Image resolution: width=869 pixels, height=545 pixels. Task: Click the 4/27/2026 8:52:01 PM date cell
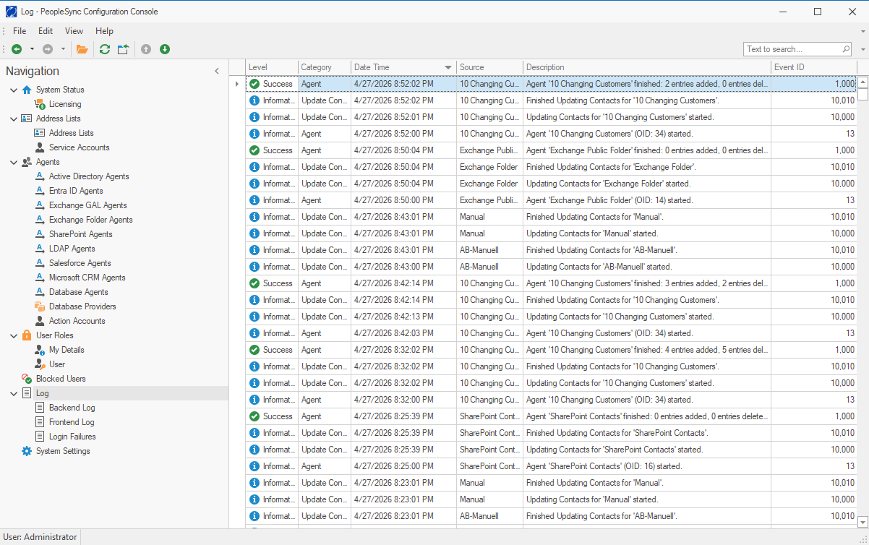tap(403, 117)
